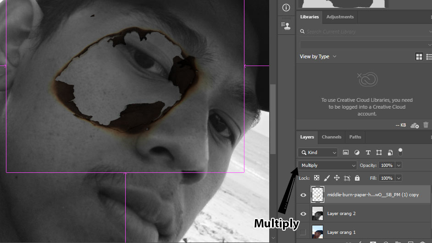Filter layers by pixel layers
Image resolution: width=432 pixels, height=243 pixels.
tap(345, 152)
